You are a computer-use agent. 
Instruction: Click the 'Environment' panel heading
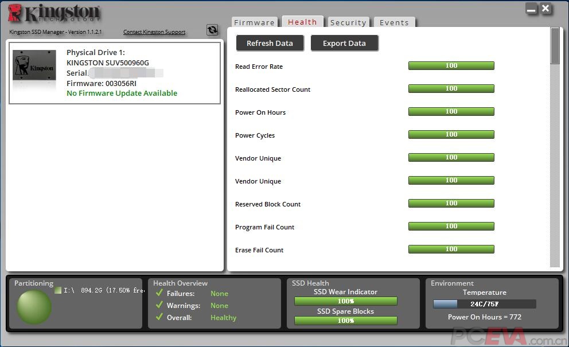[452, 283]
